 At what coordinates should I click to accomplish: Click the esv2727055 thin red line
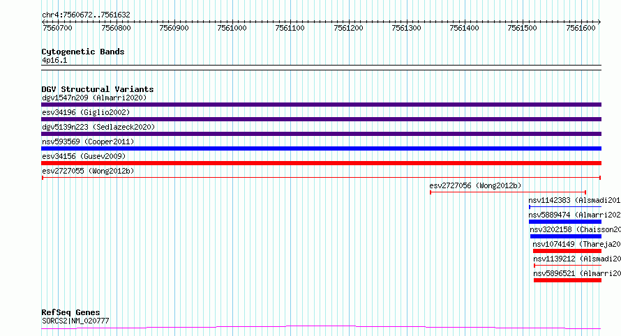click(321, 178)
